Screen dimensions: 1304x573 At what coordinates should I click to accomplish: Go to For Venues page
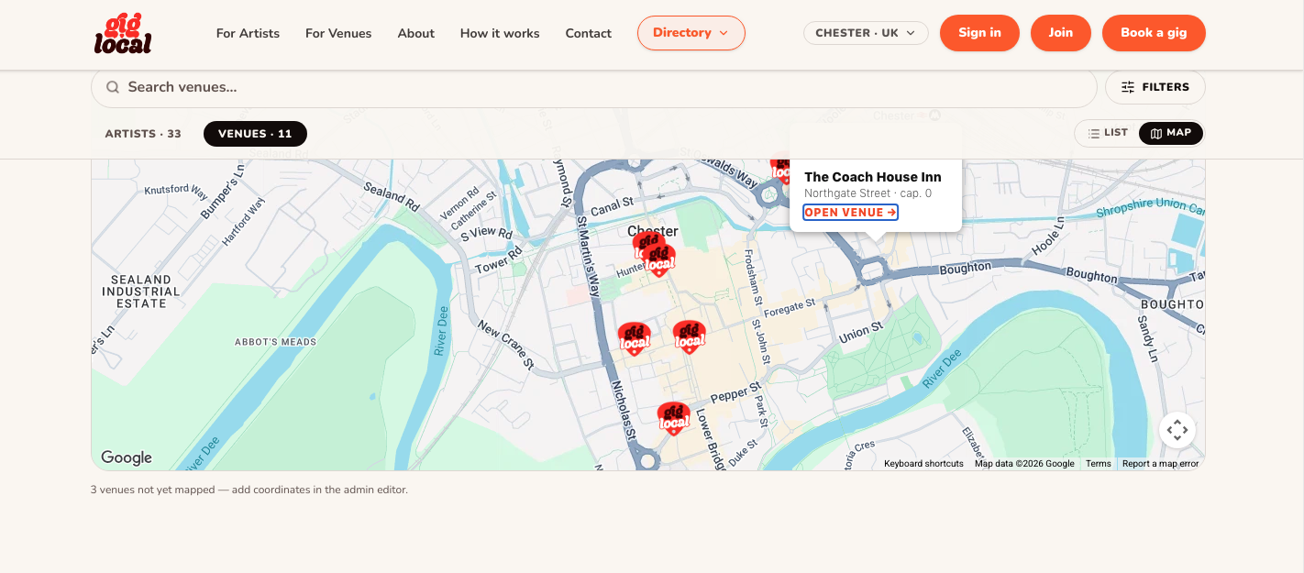coord(338,33)
